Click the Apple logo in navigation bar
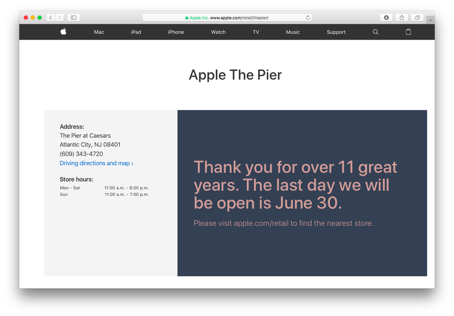 pyautogui.click(x=64, y=32)
